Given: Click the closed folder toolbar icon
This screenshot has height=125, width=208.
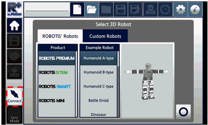Looking at the screenshot, I should [x=106, y=9].
